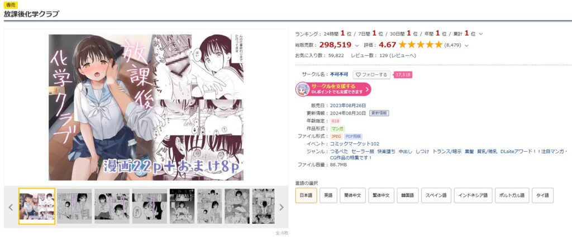Click the gold star rating icons
Viewport: 572px width, 240px height.
[x=421, y=45]
